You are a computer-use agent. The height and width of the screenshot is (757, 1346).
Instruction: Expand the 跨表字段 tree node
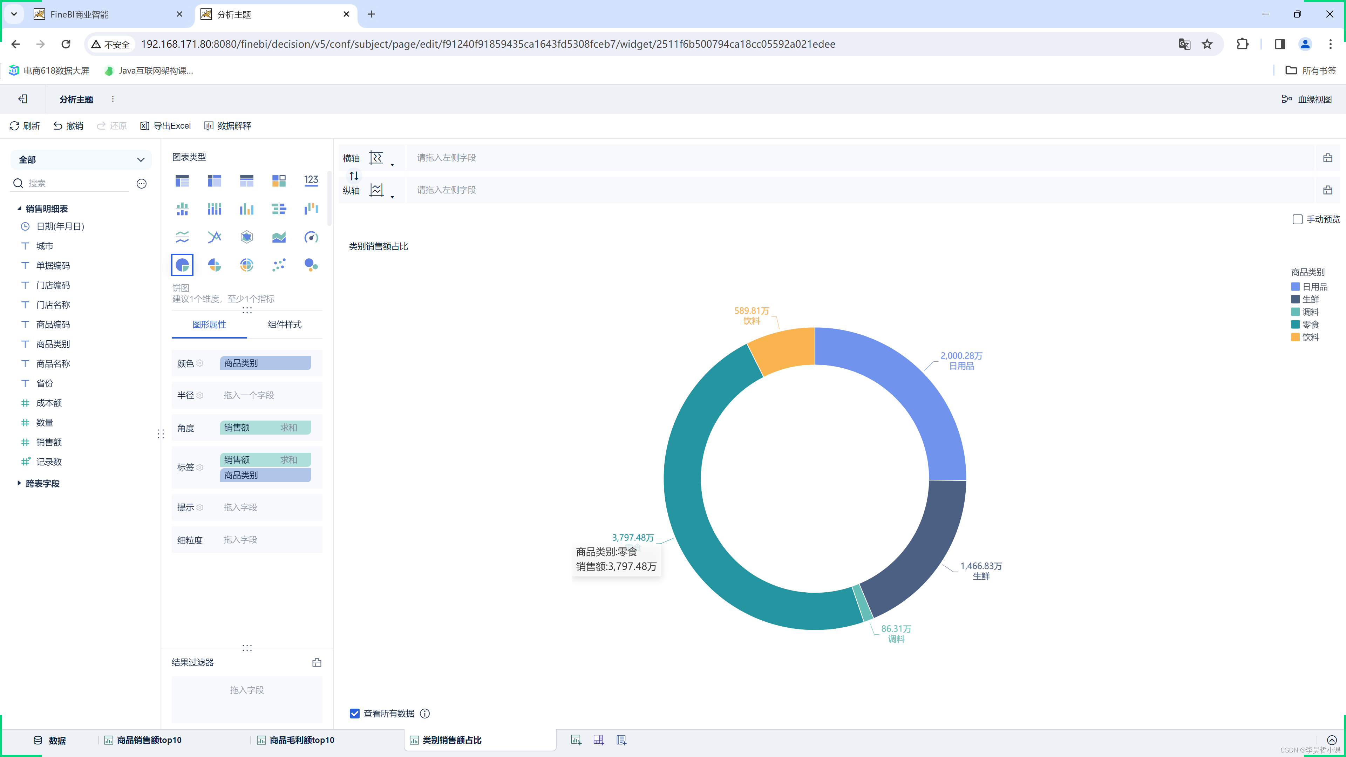[19, 483]
